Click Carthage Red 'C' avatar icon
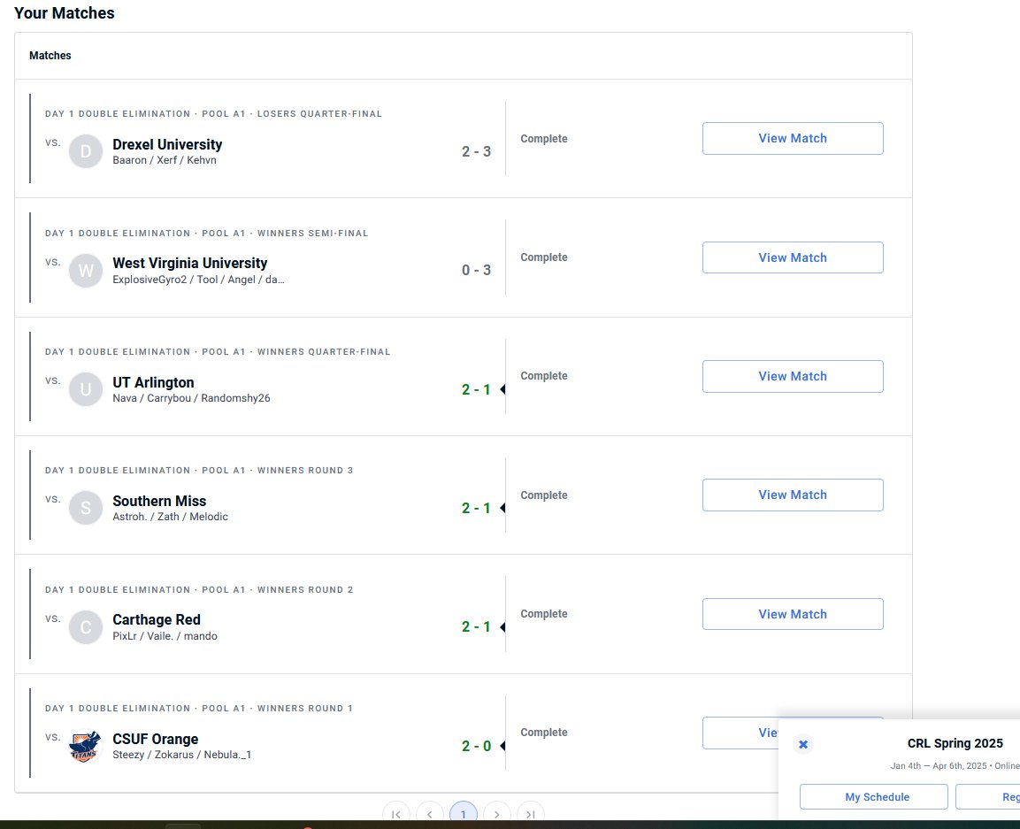 (x=86, y=627)
